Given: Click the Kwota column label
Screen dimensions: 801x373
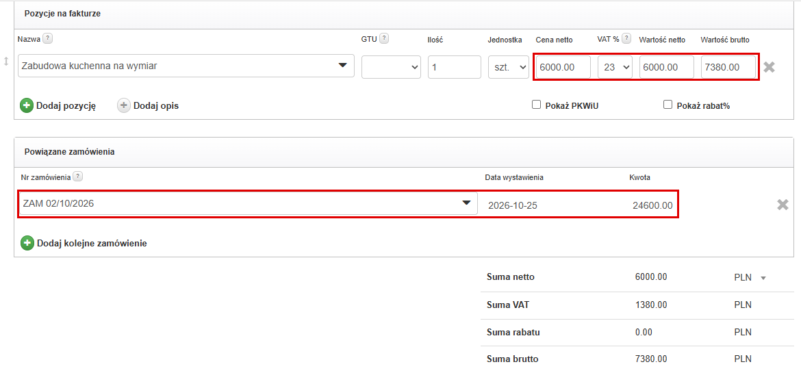Looking at the screenshot, I should (639, 177).
